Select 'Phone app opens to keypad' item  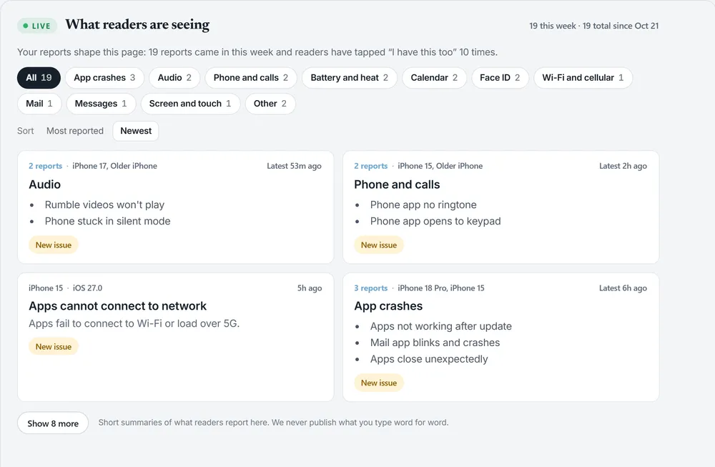(435, 221)
